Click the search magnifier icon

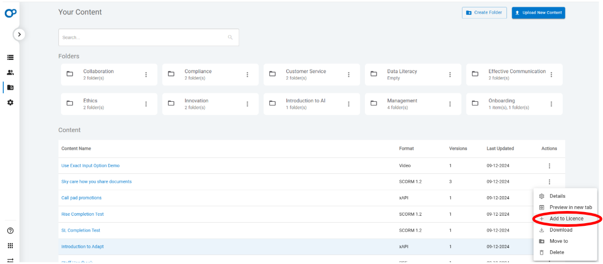point(230,38)
